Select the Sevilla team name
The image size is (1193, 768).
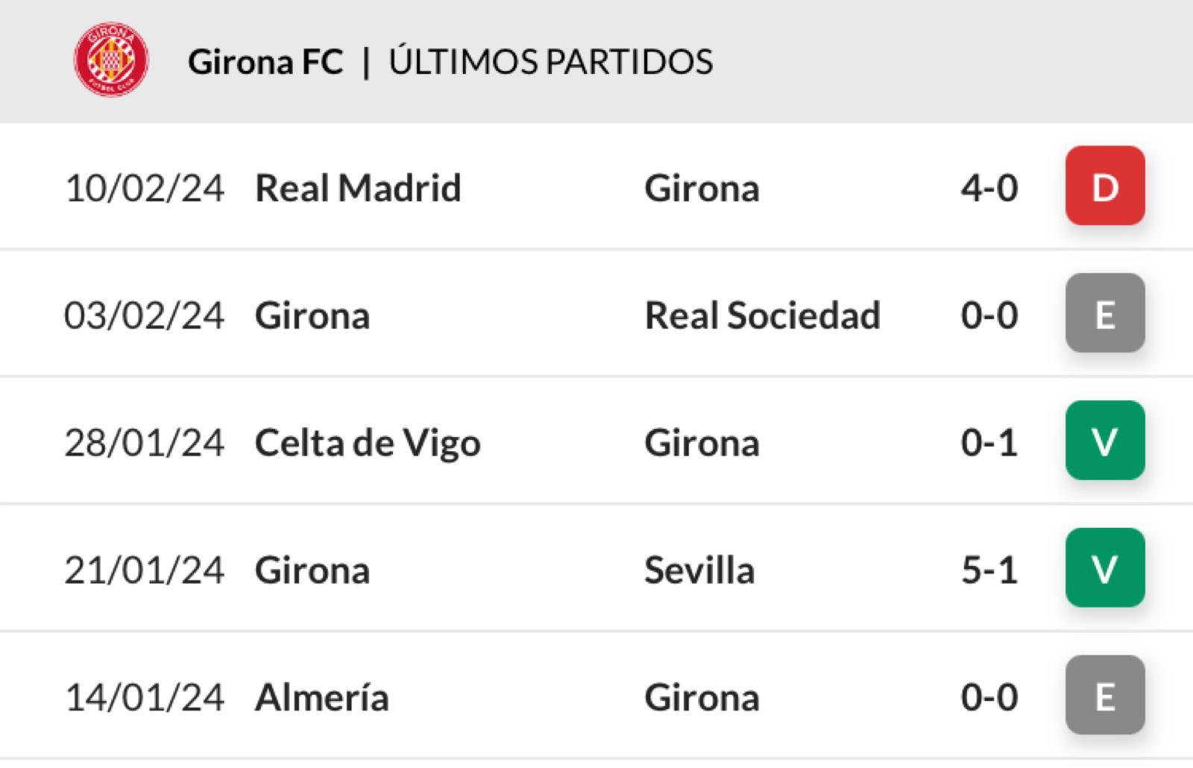pyautogui.click(x=699, y=570)
